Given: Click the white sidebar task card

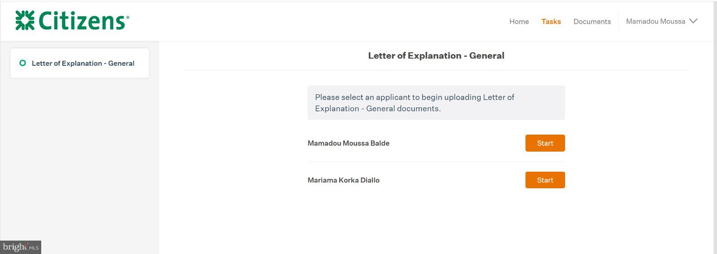Looking at the screenshot, I should tap(80, 63).
